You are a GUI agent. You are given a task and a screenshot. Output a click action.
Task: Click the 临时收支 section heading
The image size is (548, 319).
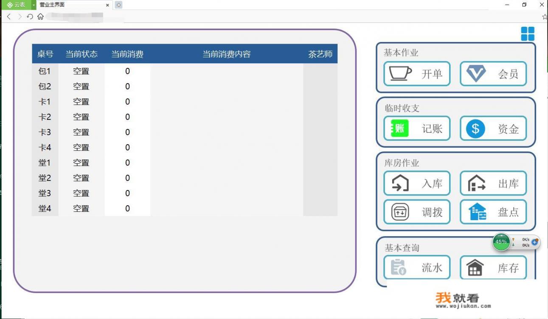coord(402,108)
